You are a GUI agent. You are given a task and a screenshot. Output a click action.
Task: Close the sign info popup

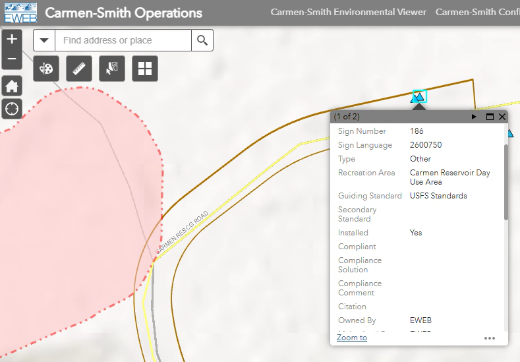pos(502,117)
